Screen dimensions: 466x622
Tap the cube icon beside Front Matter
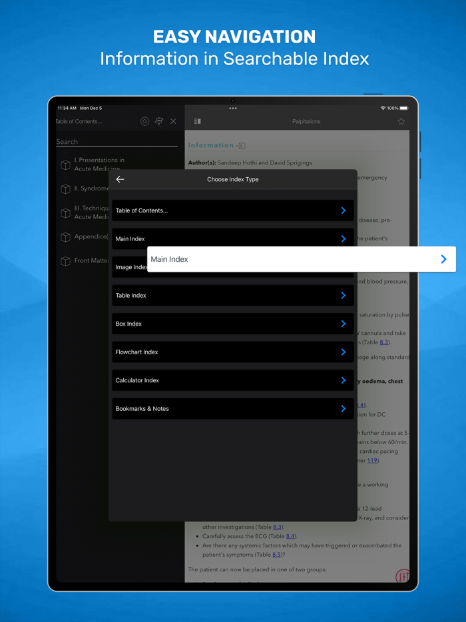[x=65, y=262]
